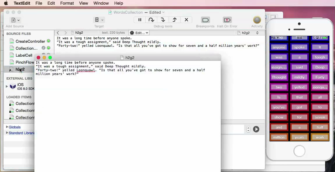Click the Step Into debug arrow
Image resolution: width=335 pixels, height=172 pixels.
163,20
